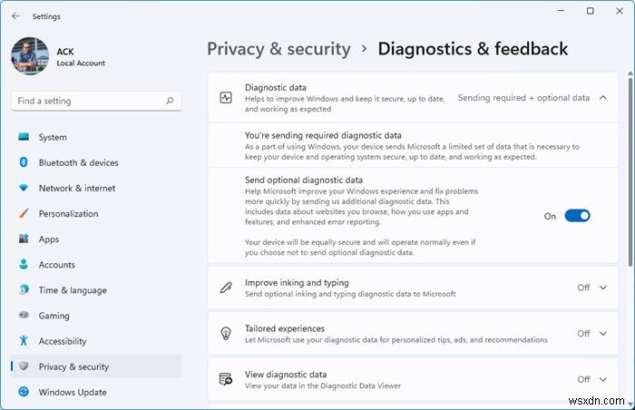Click the Network & internet wifi icon
Viewport: 635px width, 410px height.
pyautogui.click(x=24, y=188)
